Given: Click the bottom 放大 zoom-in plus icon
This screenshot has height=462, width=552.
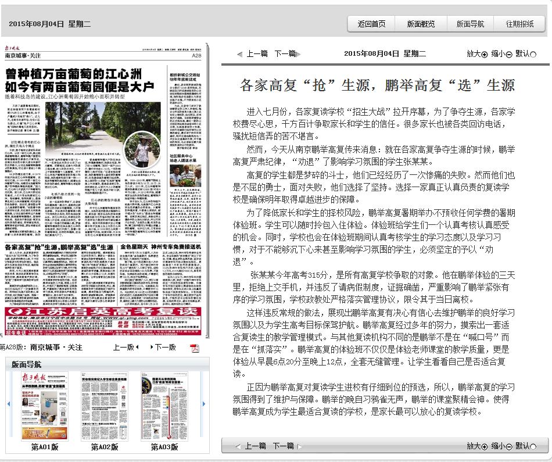Looking at the screenshot, I should point(485,446).
